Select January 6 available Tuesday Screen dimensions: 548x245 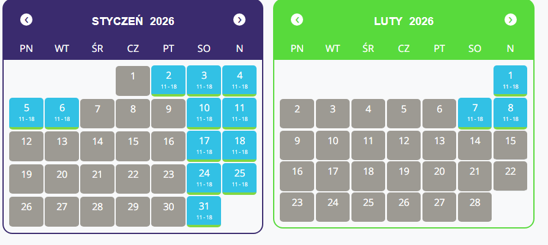click(62, 112)
